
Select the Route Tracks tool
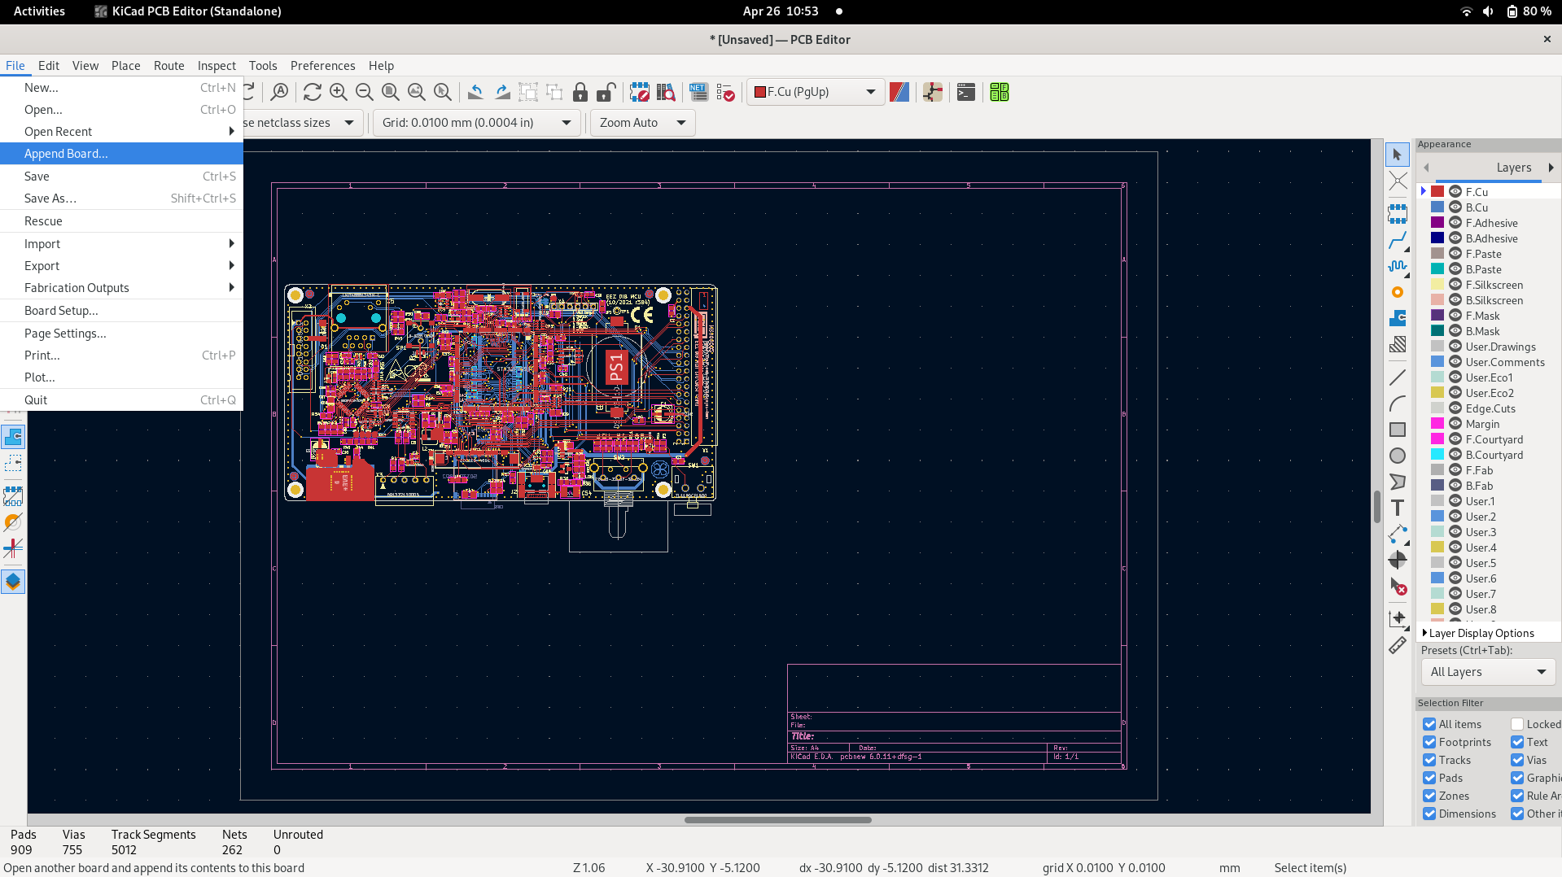point(1397,240)
